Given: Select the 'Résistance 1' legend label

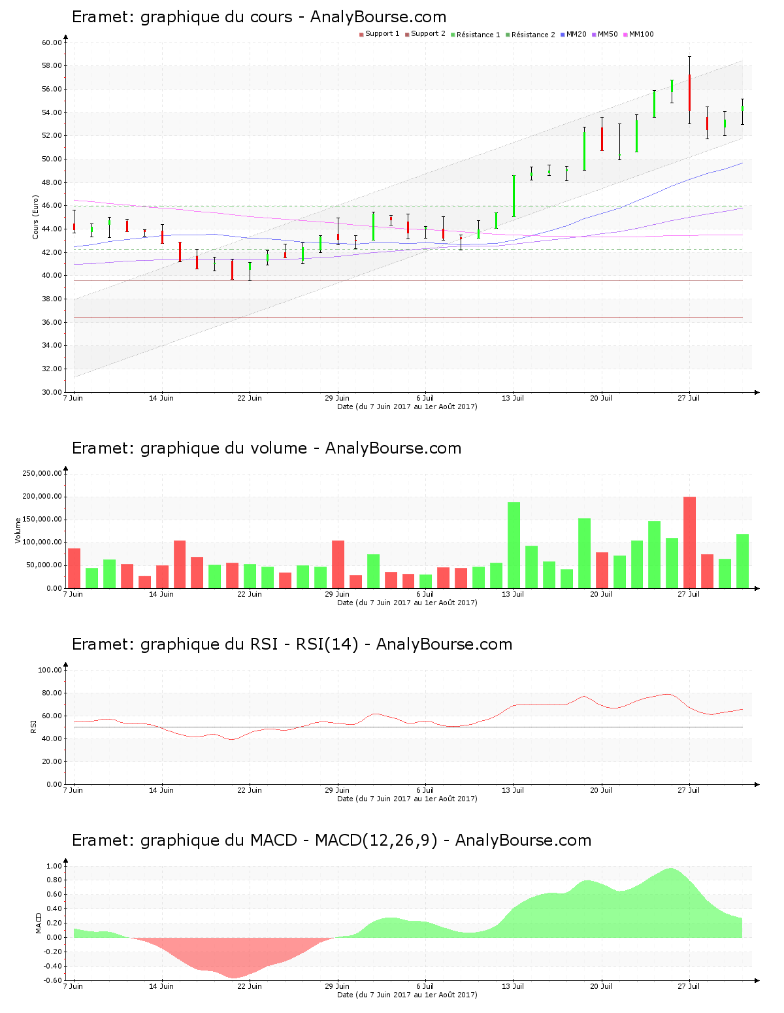Looking at the screenshot, I should (x=478, y=35).
